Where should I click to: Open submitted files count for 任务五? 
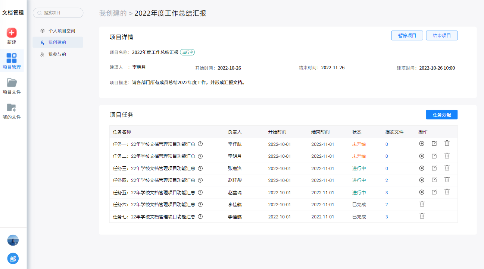387,193
